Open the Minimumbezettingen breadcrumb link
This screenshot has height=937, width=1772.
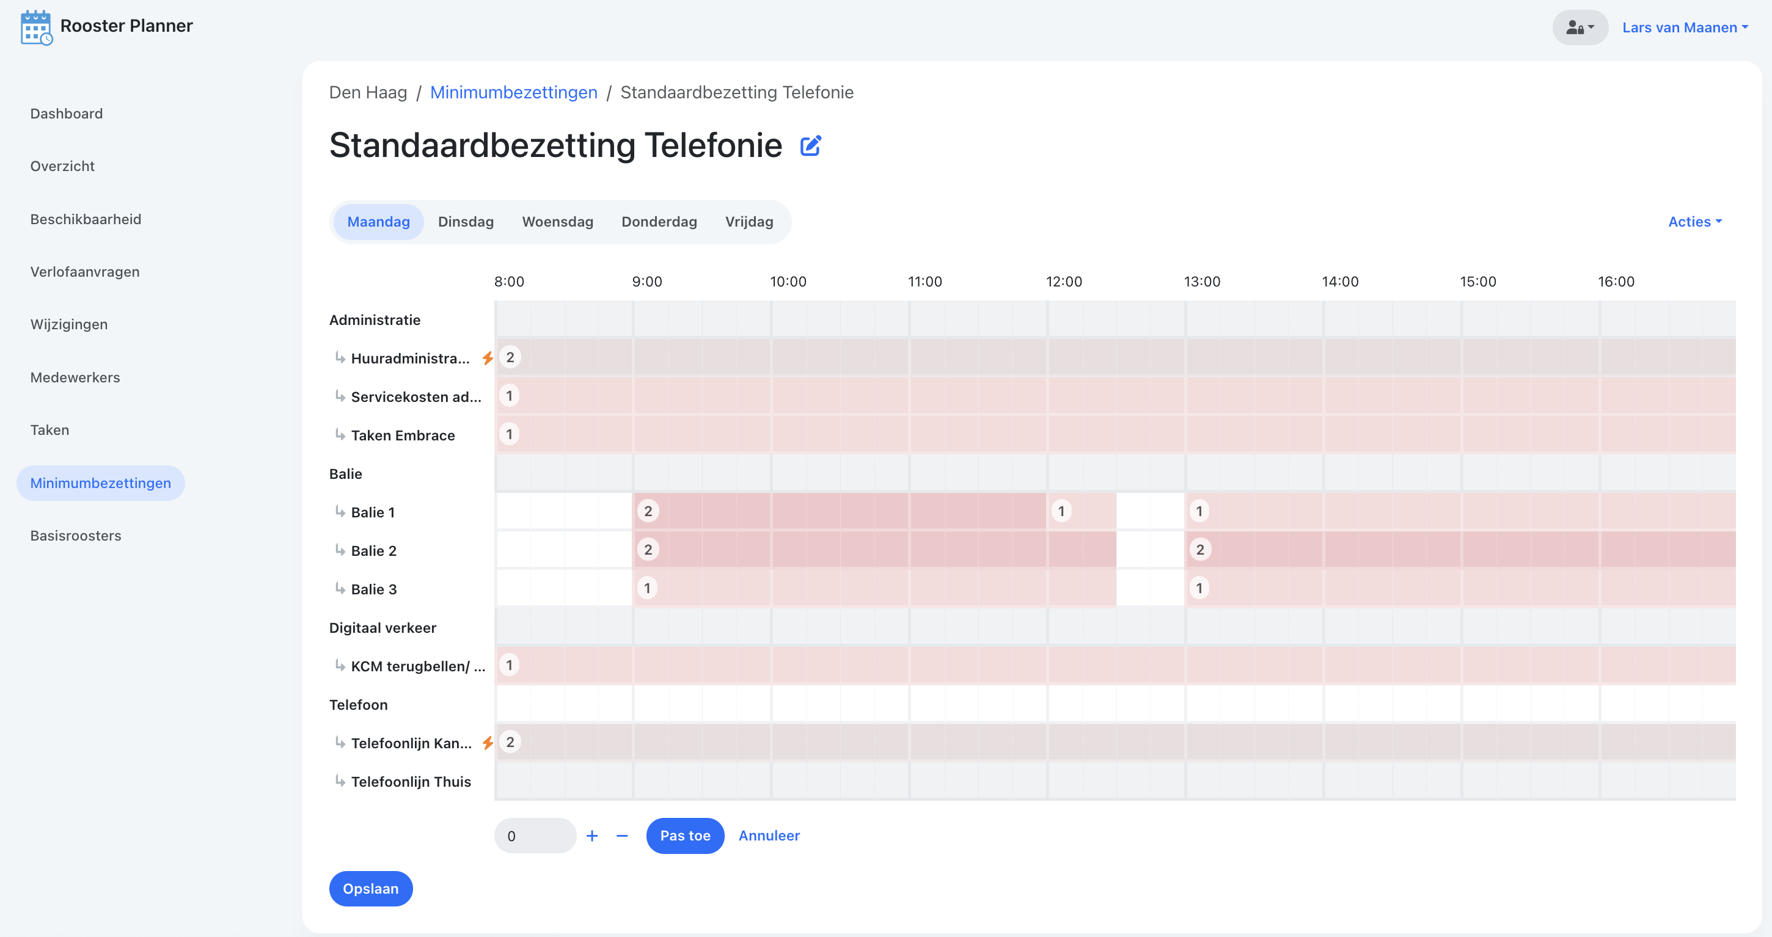tap(514, 92)
